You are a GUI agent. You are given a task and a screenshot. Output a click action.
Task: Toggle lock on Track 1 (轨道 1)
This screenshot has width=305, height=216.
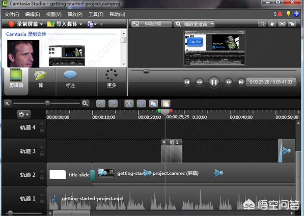42,201
